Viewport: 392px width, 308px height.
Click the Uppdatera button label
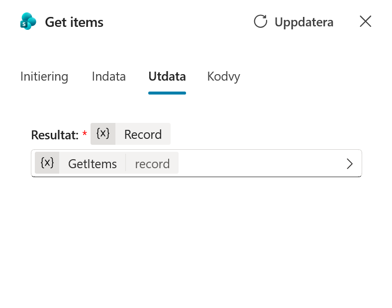click(304, 22)
